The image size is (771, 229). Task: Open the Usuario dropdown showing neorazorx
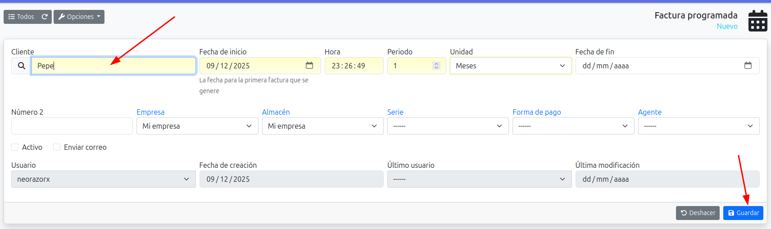point(104,179)
